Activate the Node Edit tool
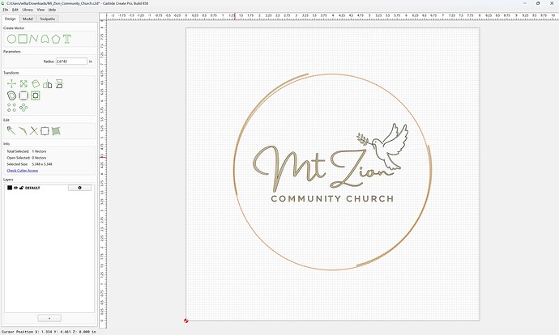The width and height of the screenshot is (559, 335). (11, 130)
